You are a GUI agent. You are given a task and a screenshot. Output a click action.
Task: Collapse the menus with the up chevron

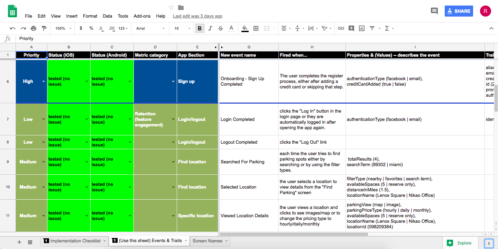click(x=491, y=28)
